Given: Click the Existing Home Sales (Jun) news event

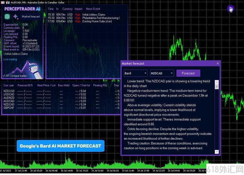Looking at the screenshot, I should tap(97, 22).
